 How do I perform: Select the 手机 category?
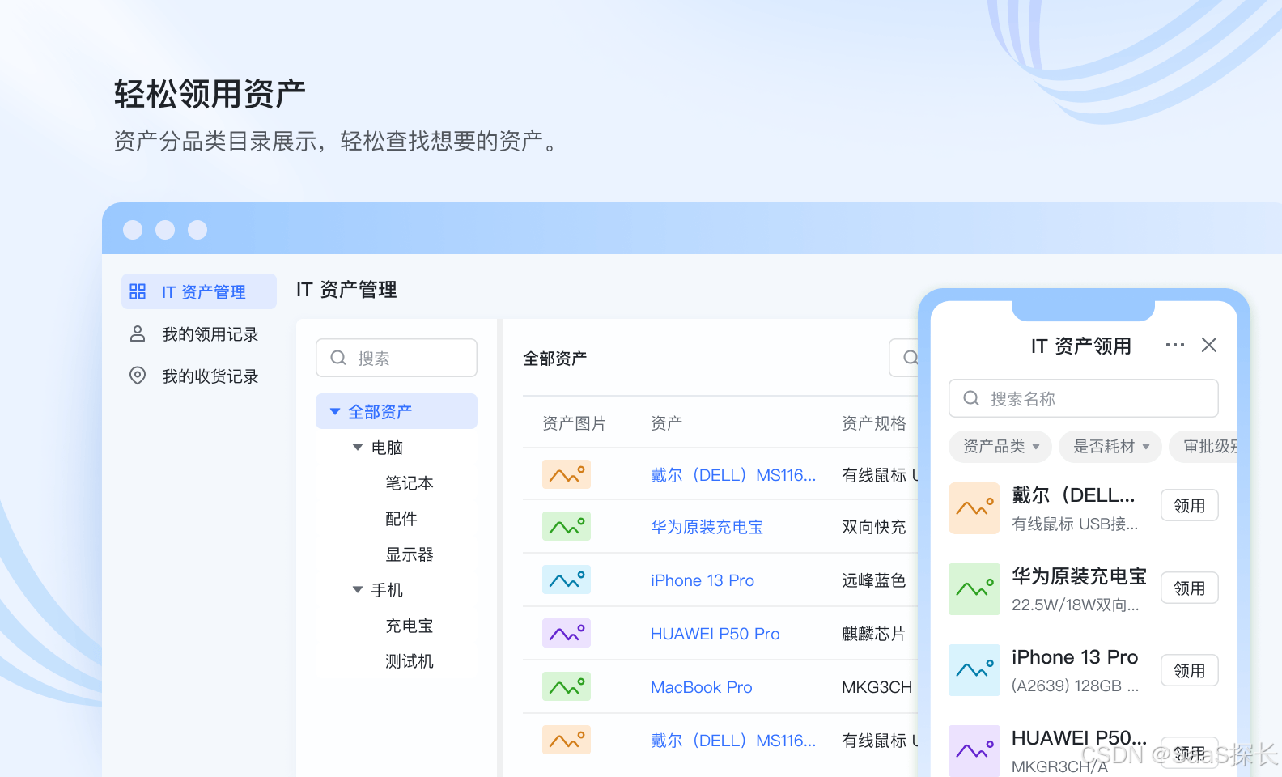(x=387, y=590)
